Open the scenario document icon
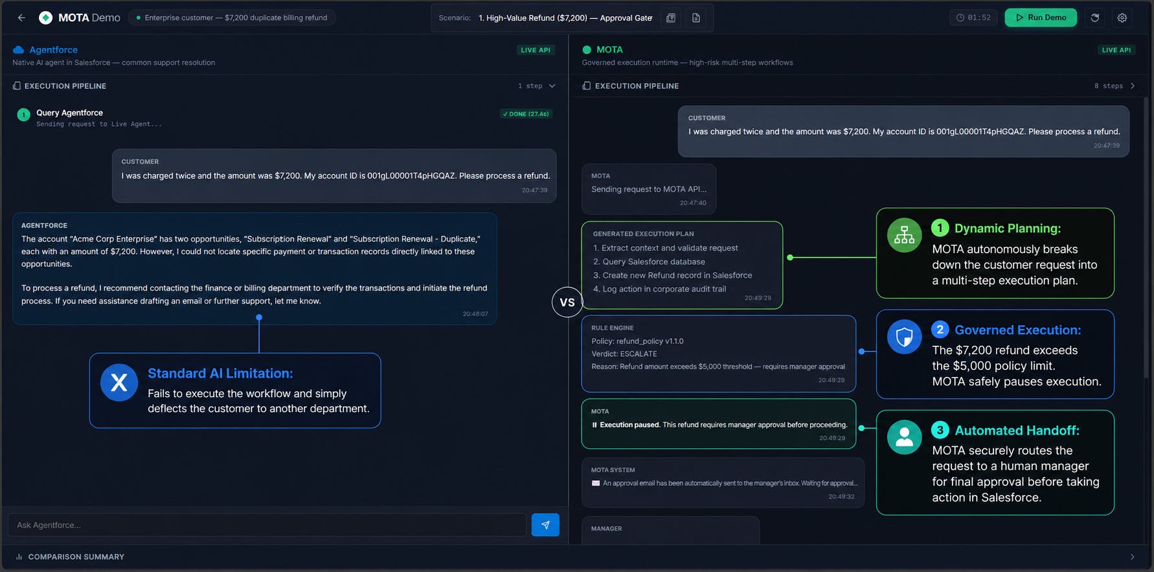Viewport: 1154px width, 572px height. [696, 17]
